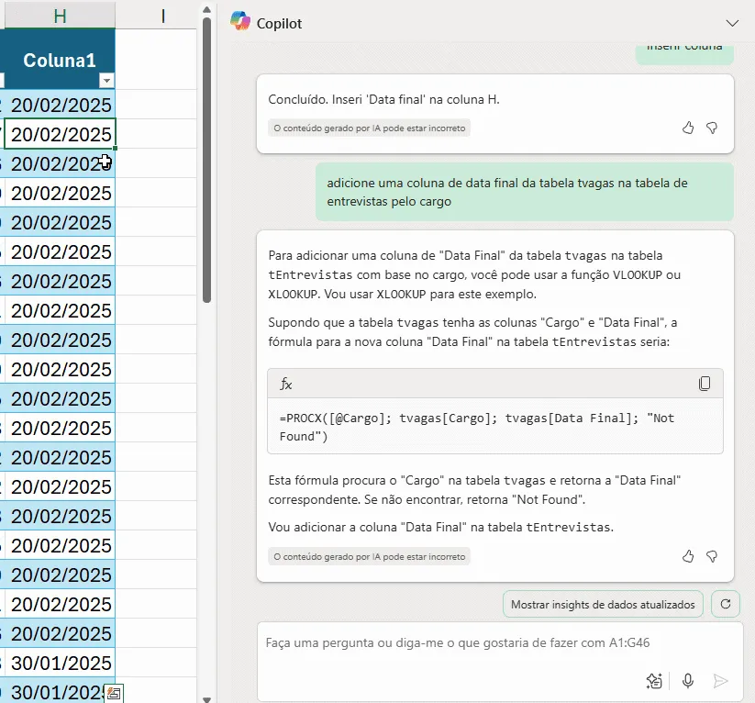This screenshot has width=755, height=703.
Task: Click the fx icon in the formula box
Action: point(286,384)
